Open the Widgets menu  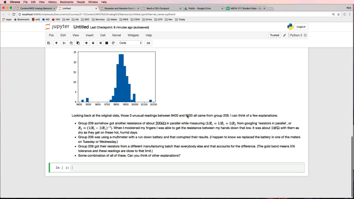133,35
